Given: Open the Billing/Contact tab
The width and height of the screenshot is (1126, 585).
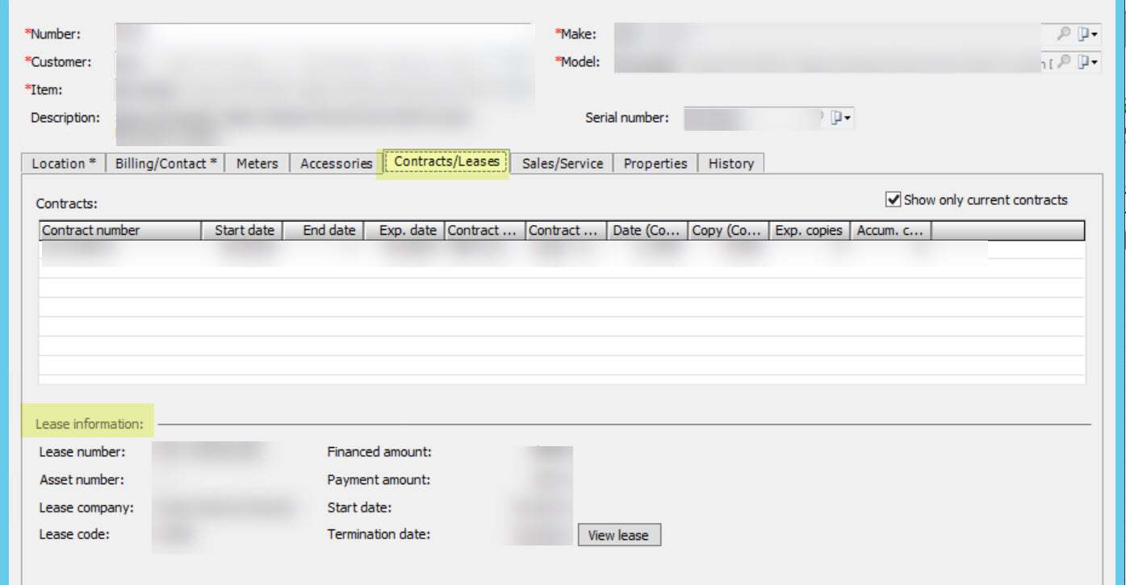Looking at the screenshot, I should [x=165, y=163].
